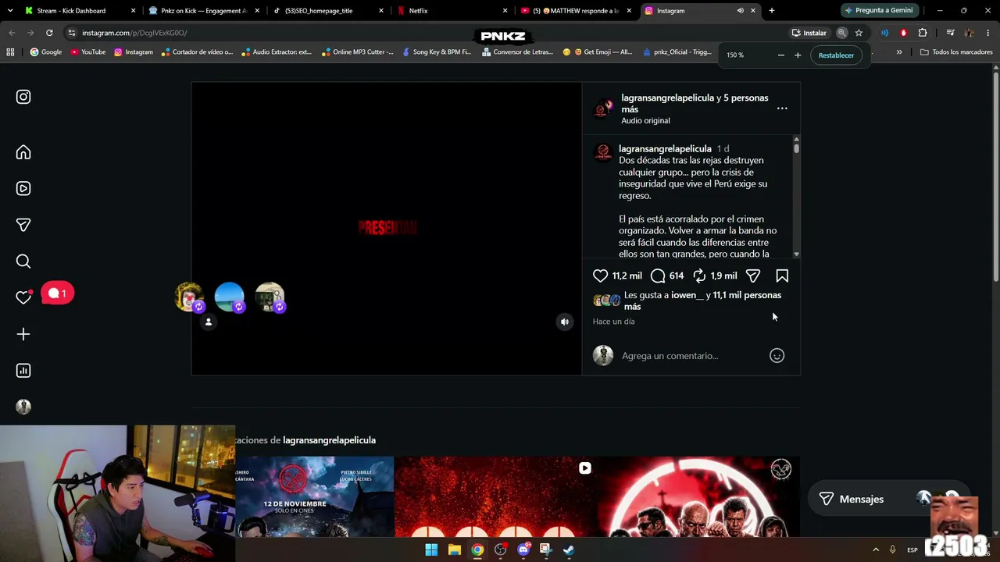Click the address bar URL
This screenshot has height=562, width=1000.
134,33
